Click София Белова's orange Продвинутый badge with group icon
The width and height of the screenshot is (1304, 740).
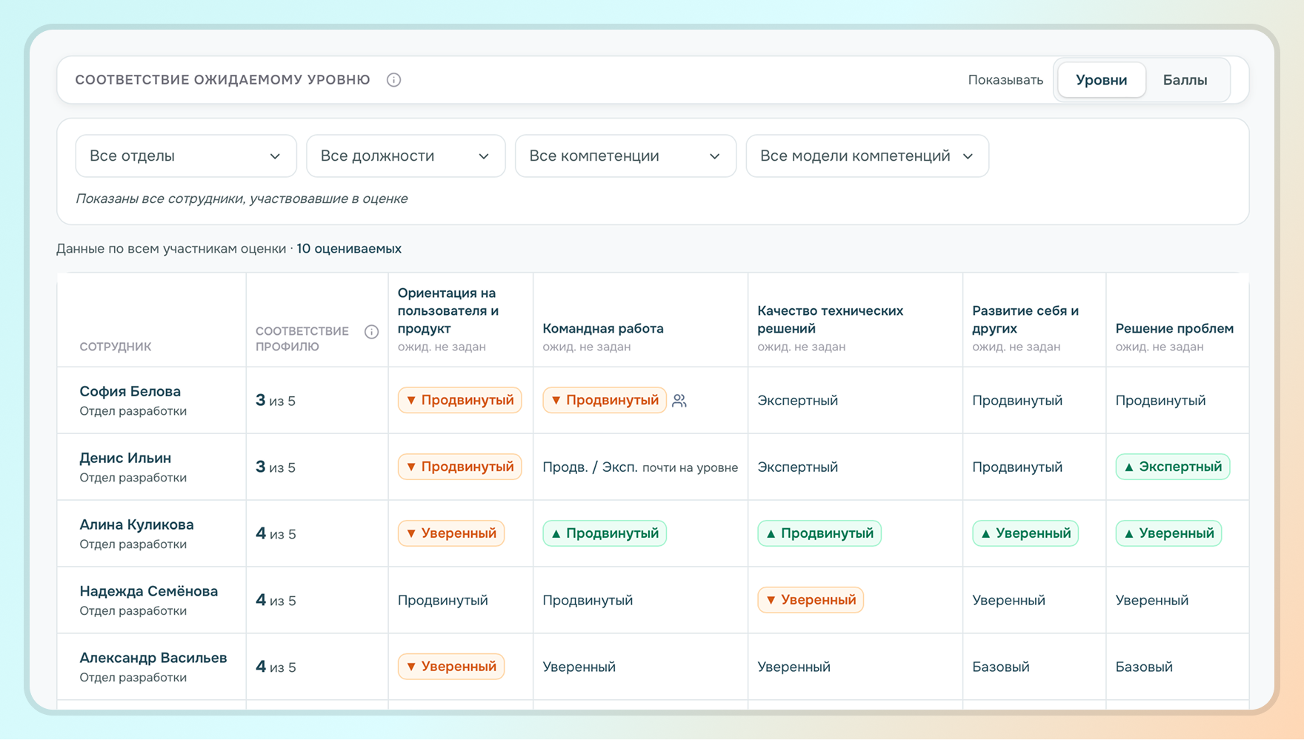point(605,400)
